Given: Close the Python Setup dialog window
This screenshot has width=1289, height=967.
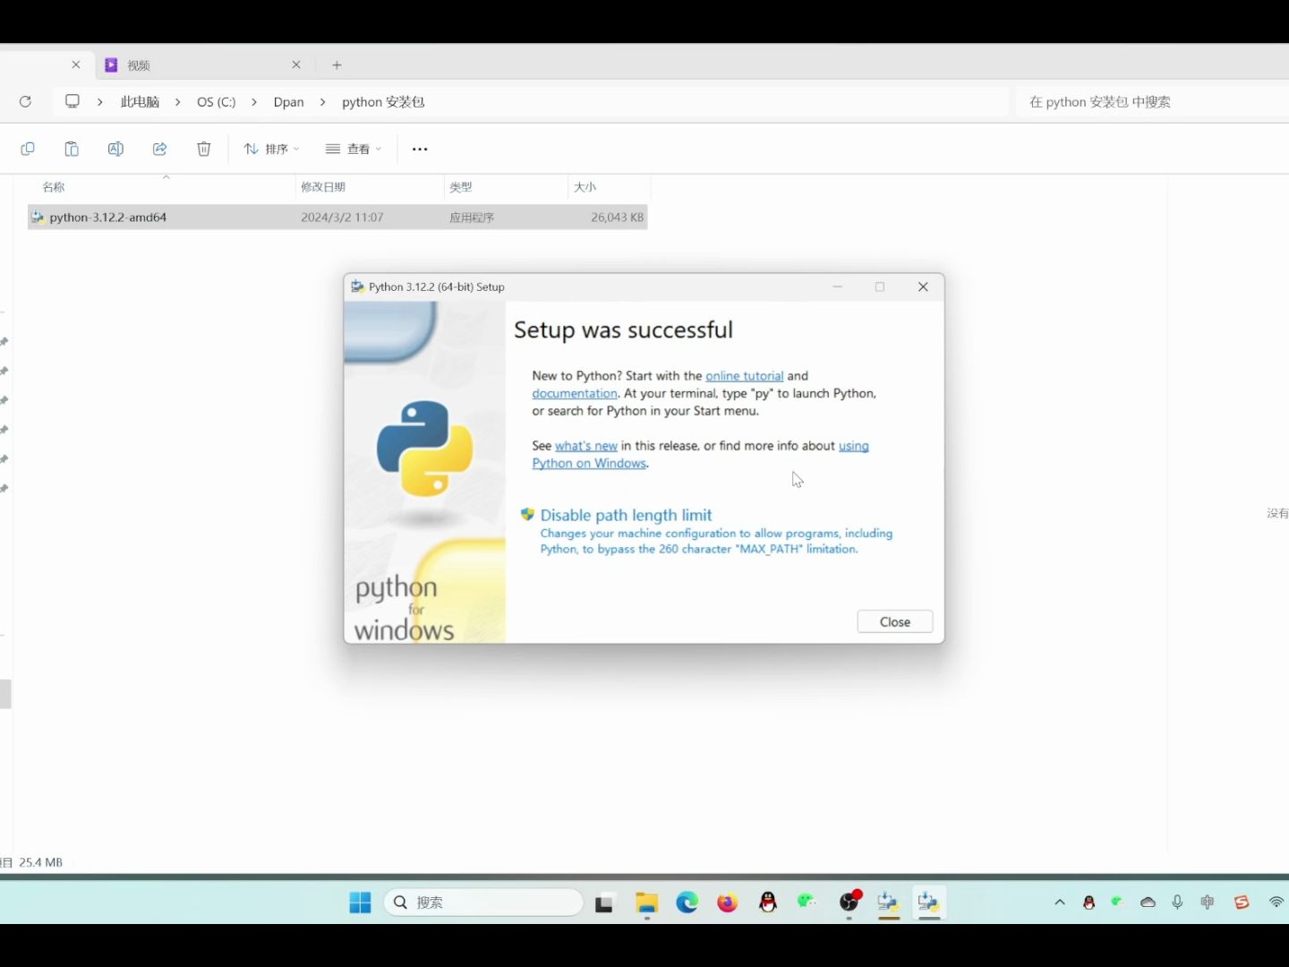Looking at the screenshot, I should pos(923,287).
